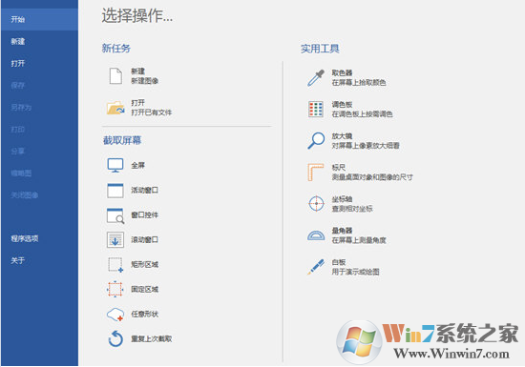Screen dimensions: 525x367
Task: Open the crosshair coordinate axis tool
Action: 316,204
